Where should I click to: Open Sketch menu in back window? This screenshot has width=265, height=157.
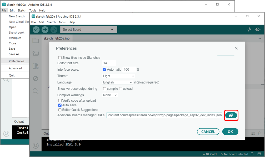[x=22, y=11]
